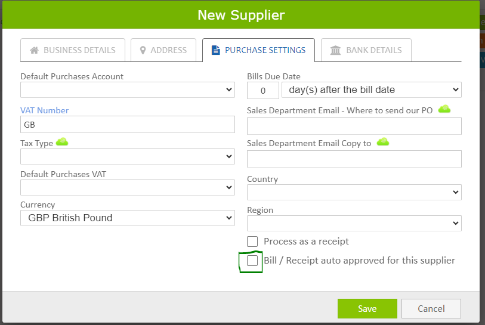Click cloud icon next to Tax Type
The width and height of the screenshot is (485, 325).
(x=62, y=142)
